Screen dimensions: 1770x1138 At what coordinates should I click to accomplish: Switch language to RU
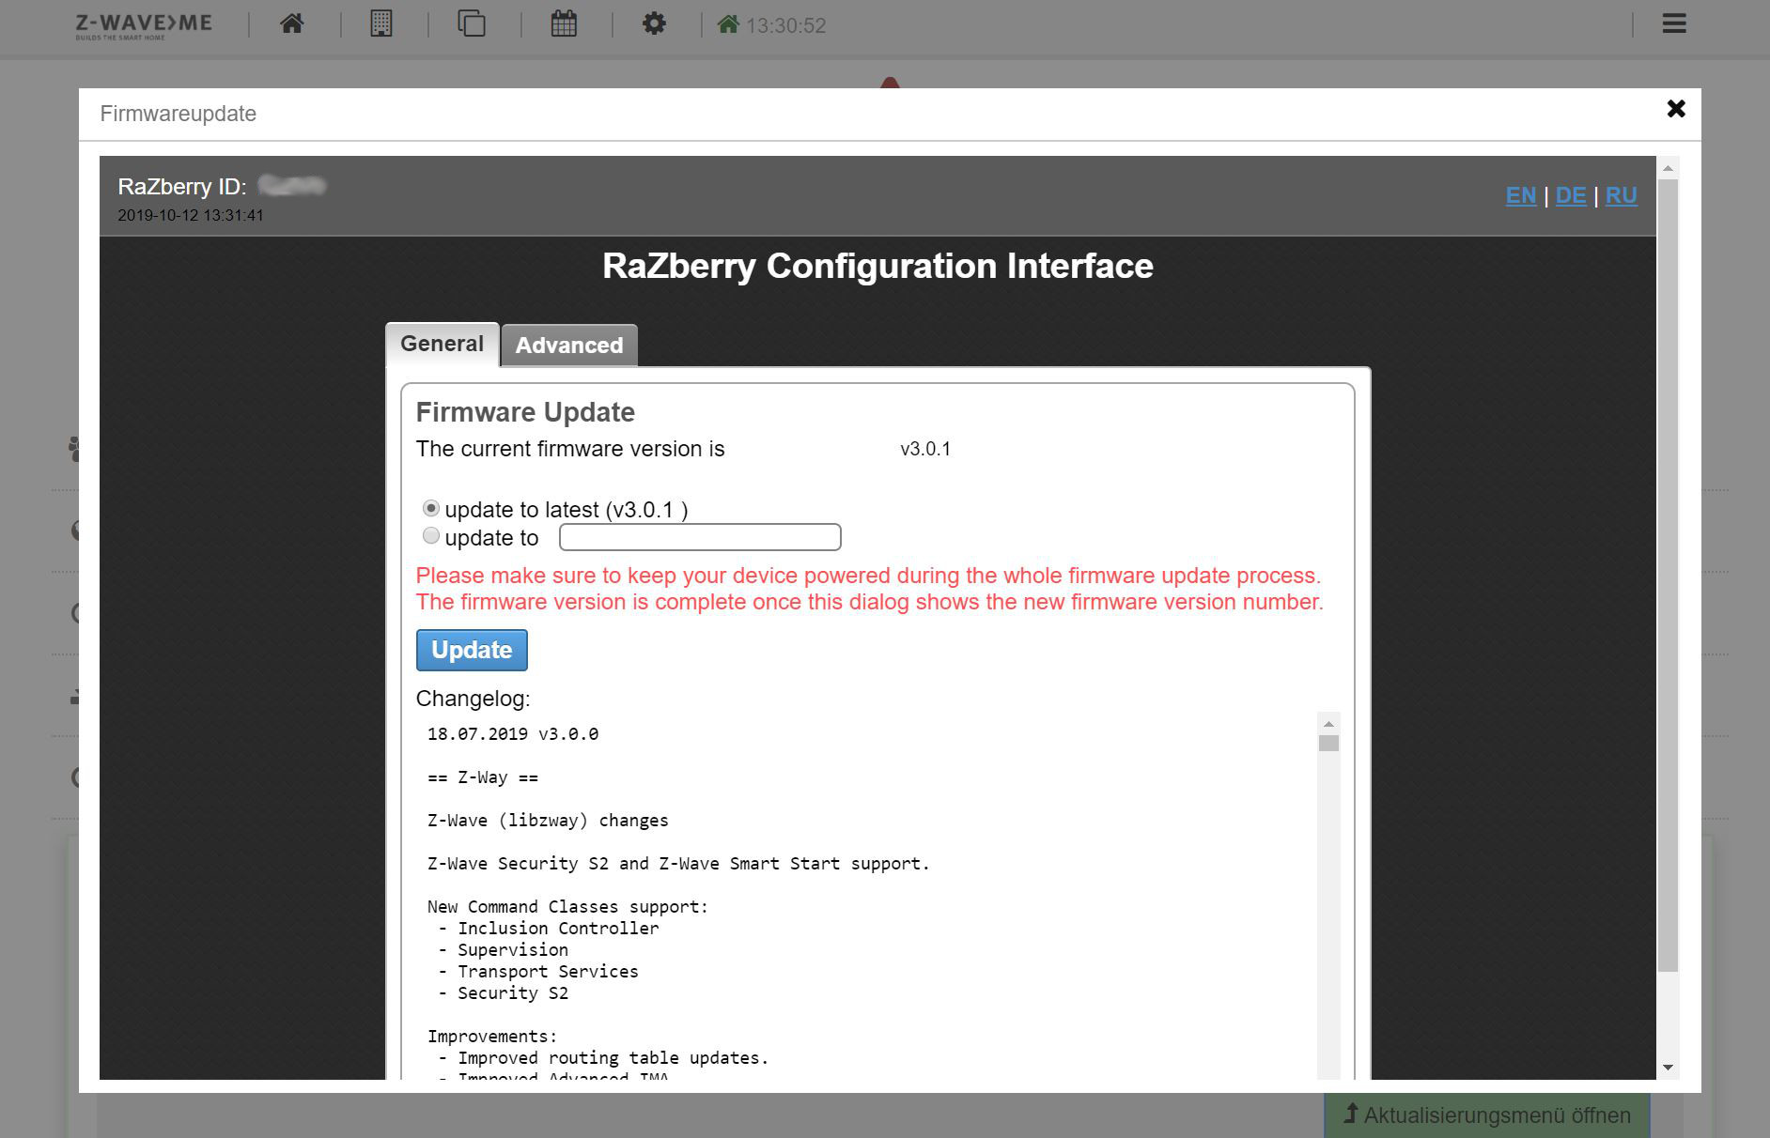1622,195
